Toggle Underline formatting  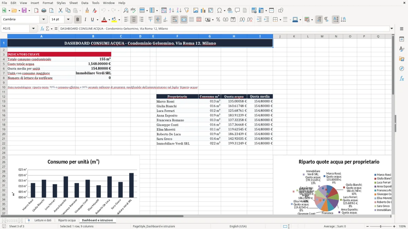coord(92,20)
